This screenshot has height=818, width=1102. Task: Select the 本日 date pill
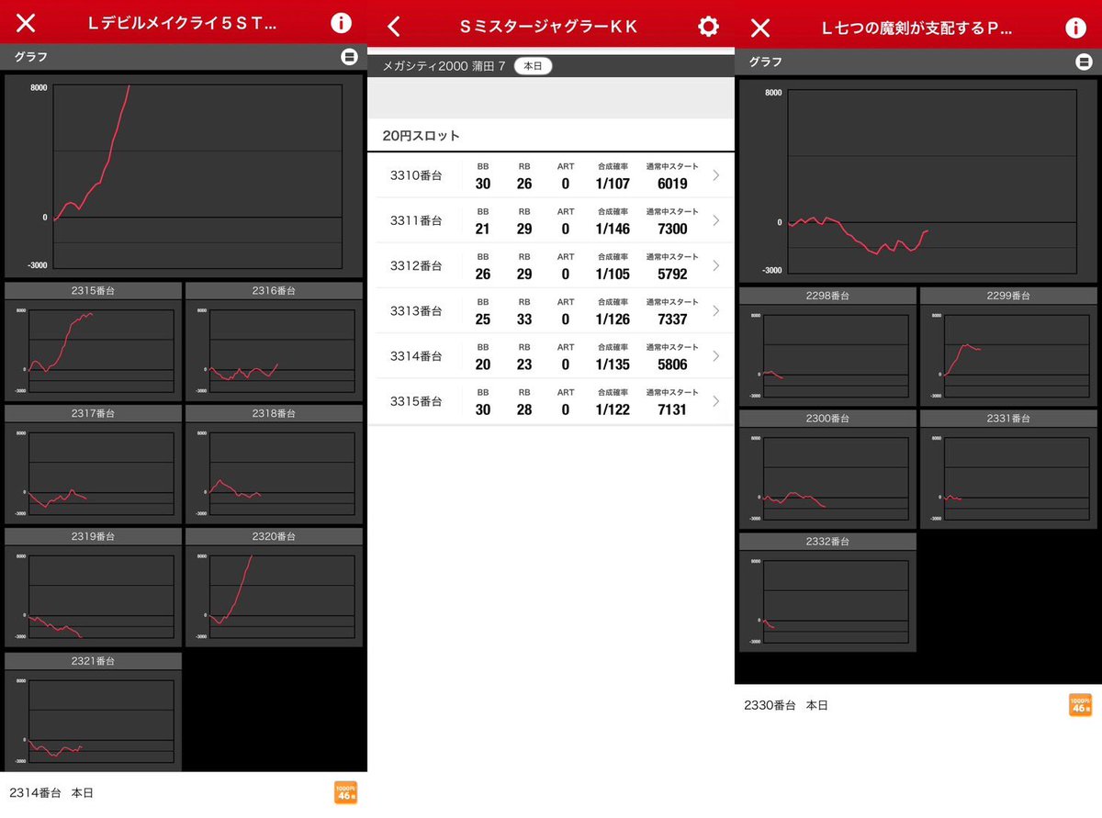point(533,66)
